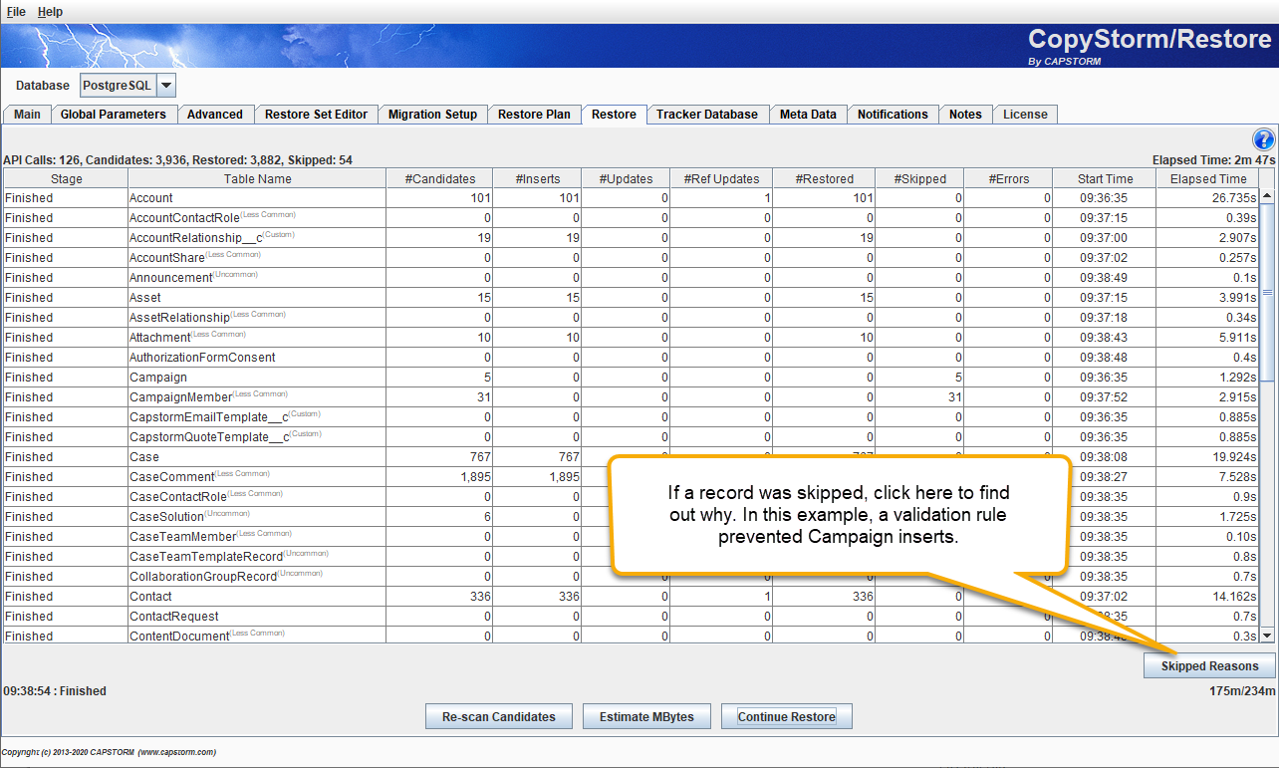Select the CollaborationGroupRecord row name
Image resolution: width=1279 pixels, height=768 pixels.
[x=203, y=577]
